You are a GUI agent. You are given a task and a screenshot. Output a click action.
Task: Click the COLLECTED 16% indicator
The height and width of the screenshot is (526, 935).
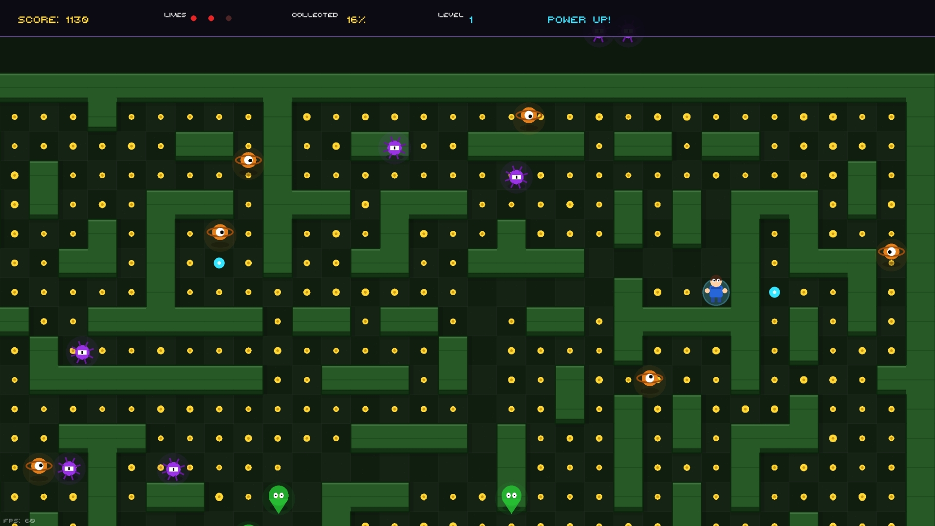click(329, 18)
